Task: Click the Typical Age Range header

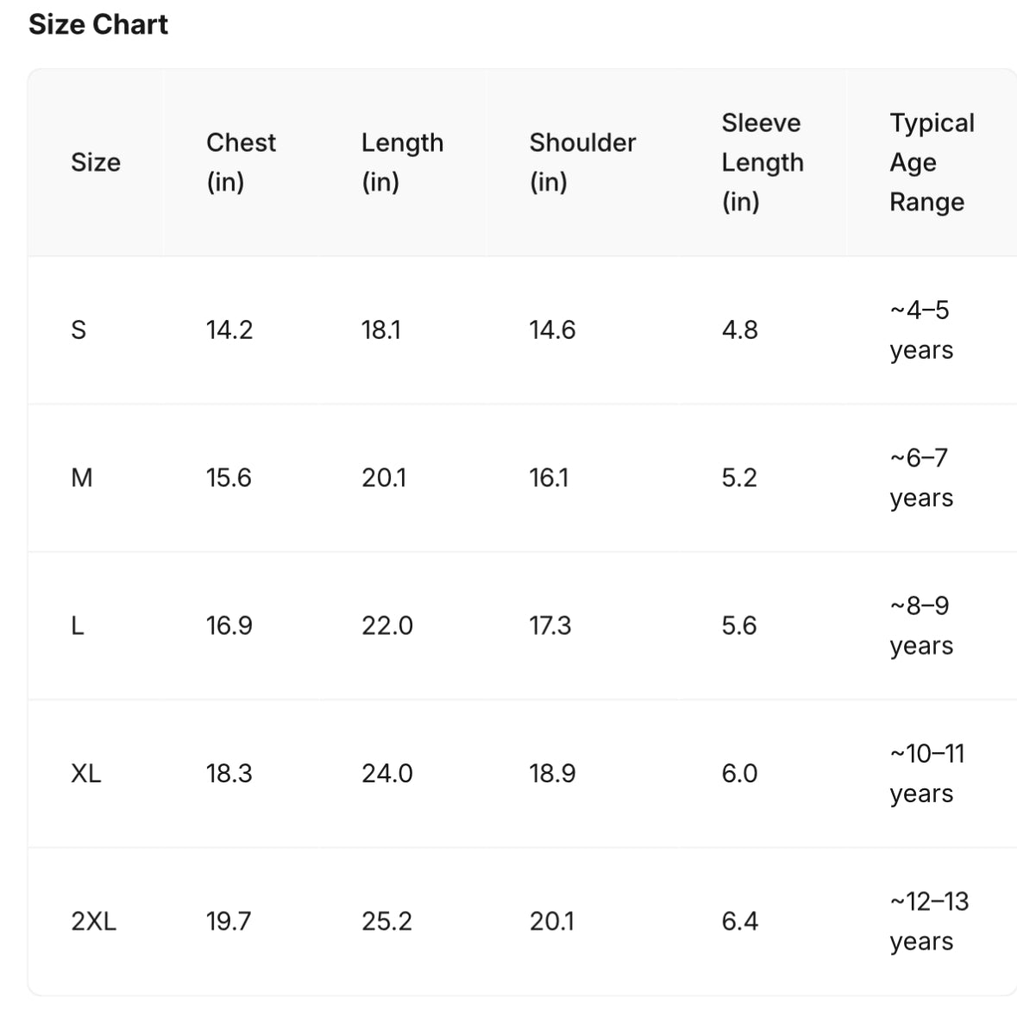Action: (932, 162)
